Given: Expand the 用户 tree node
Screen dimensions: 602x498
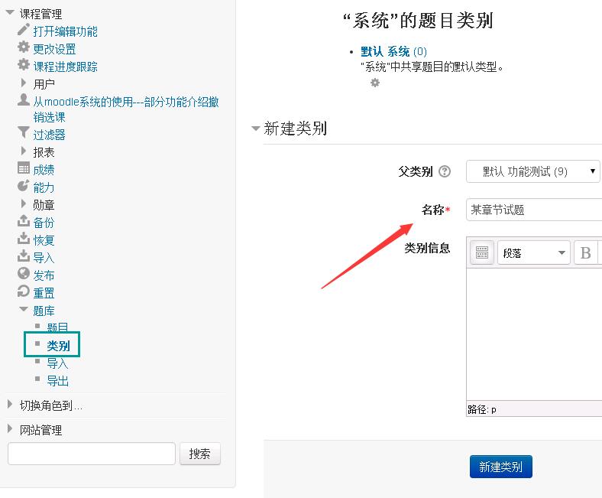Looking at the screenshot, I should (x=24, y=83).
